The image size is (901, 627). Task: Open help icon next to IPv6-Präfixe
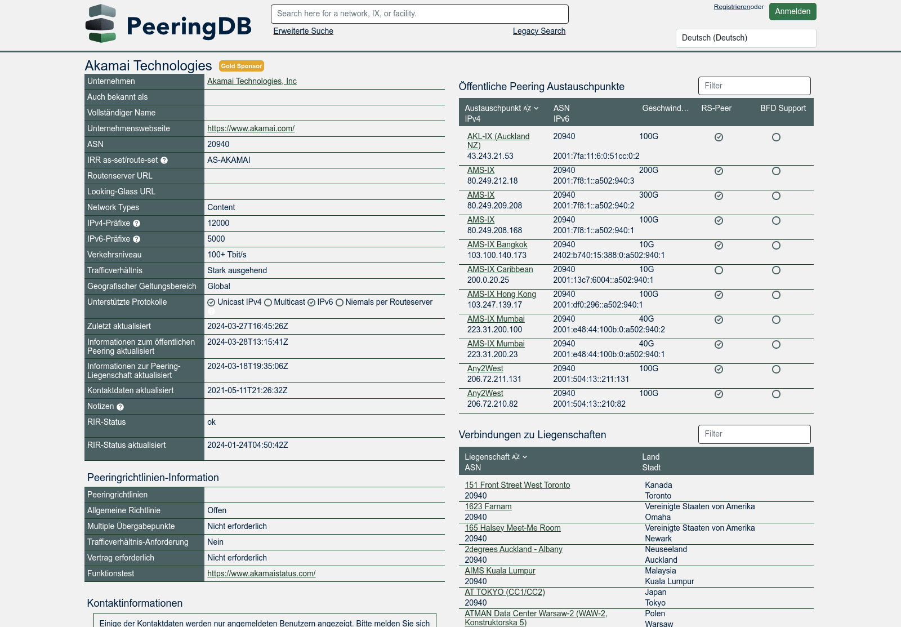(136, 239)
